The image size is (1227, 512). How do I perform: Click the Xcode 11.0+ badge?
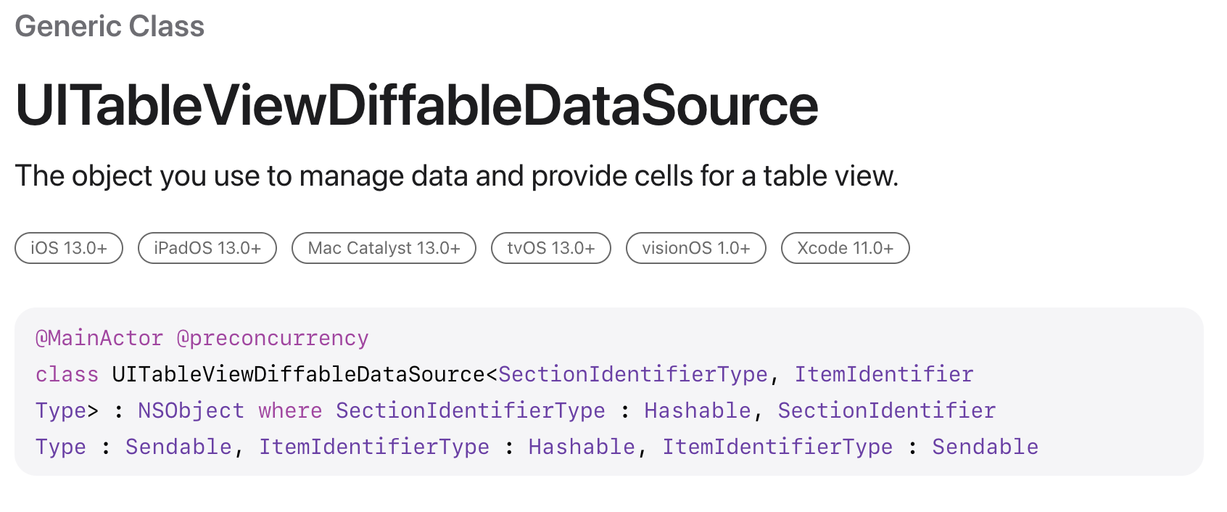845,248
